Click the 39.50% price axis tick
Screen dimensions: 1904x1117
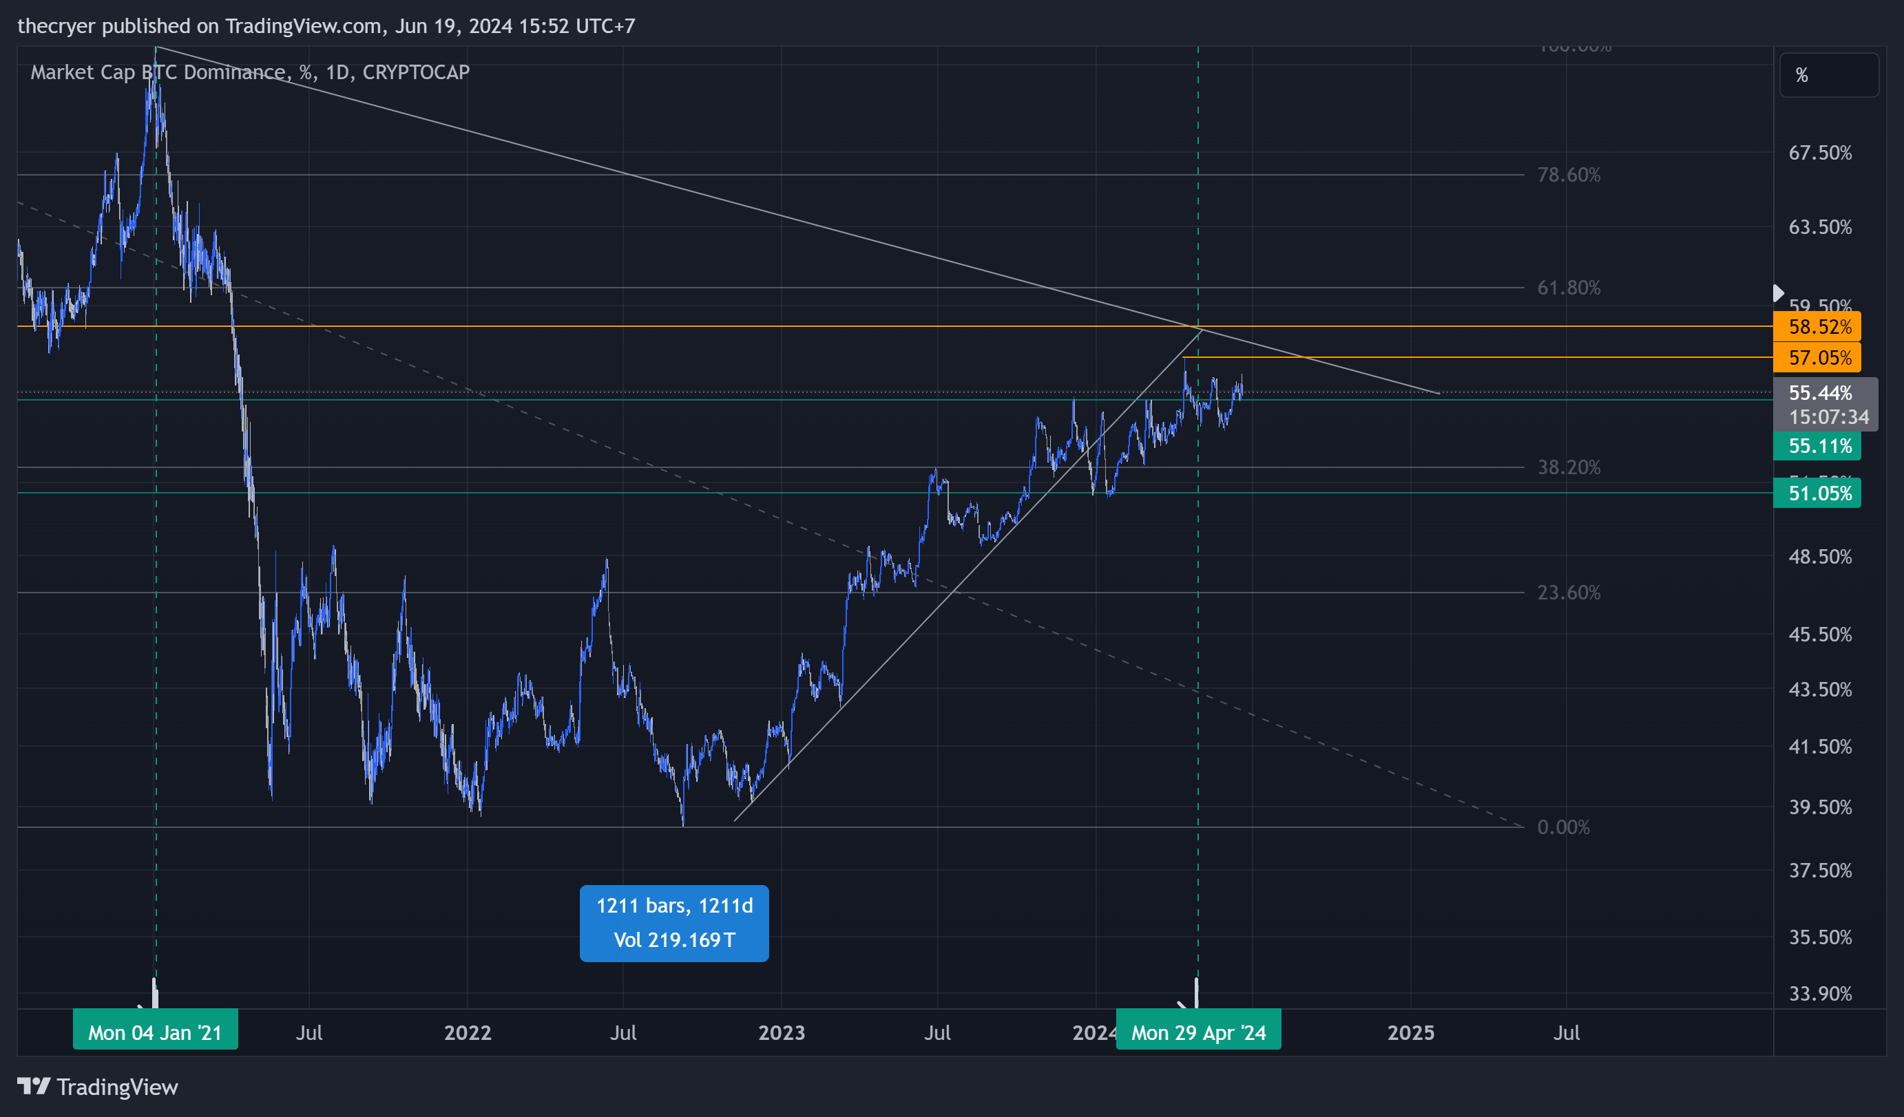point(1819,807)
